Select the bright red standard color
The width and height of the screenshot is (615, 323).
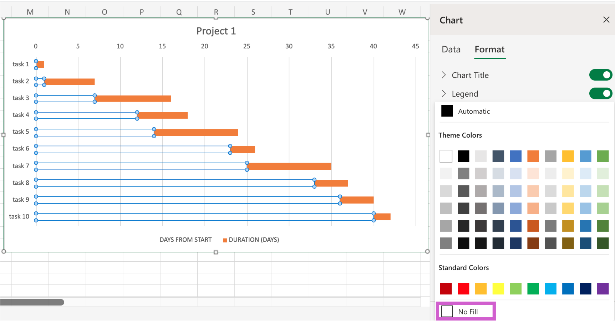point(463,288)
